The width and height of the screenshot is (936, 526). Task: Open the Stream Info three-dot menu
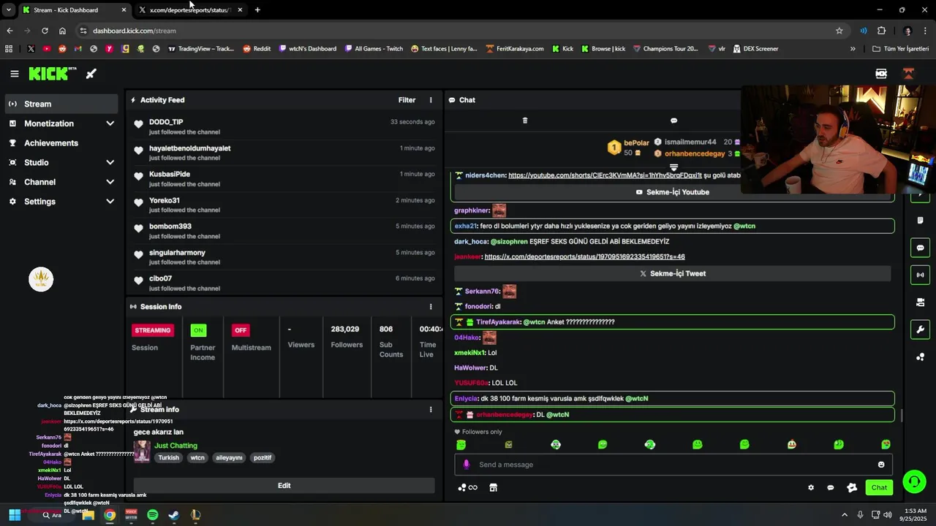(431, 410)
